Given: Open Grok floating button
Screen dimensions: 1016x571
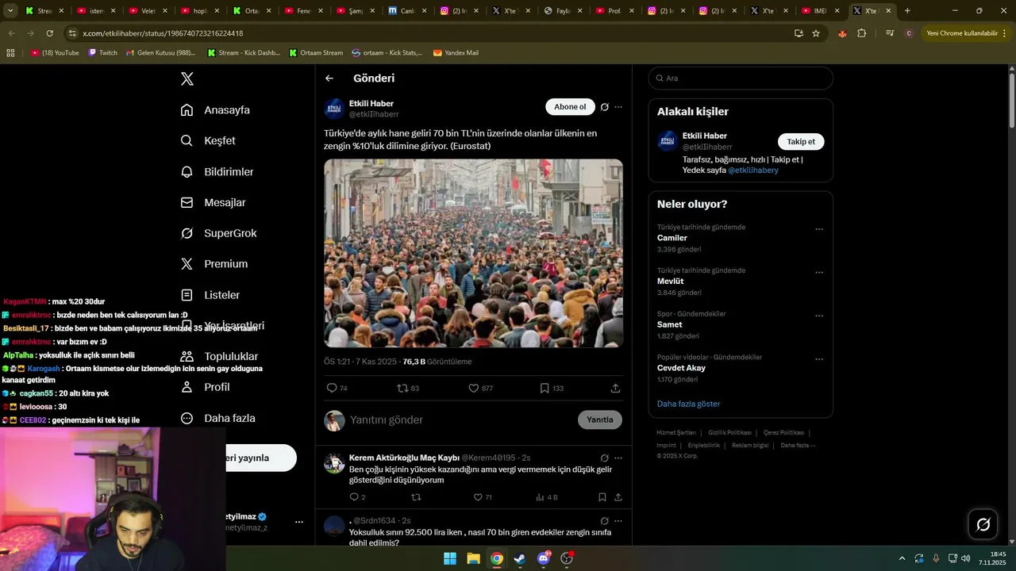Looking at the screenshot, I should tap(983, 524).
